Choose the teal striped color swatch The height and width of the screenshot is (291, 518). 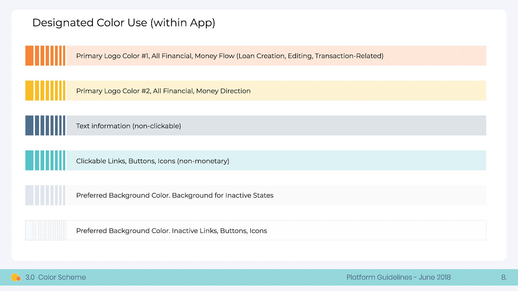pyautogui.click(x=45, y=160)
